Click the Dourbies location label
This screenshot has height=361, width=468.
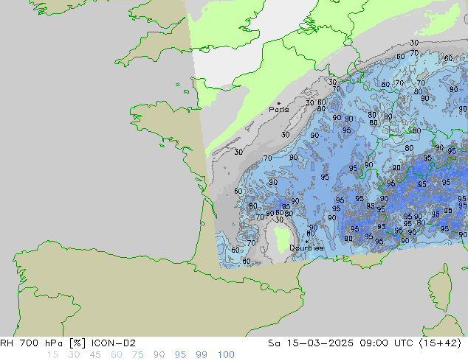pyautogui.click(x=306, y=248)
